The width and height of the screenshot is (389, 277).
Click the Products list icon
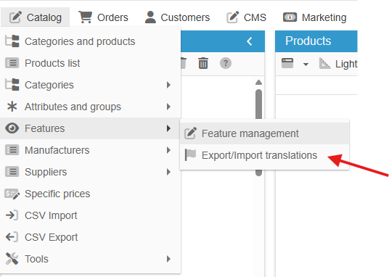point(12,63)
